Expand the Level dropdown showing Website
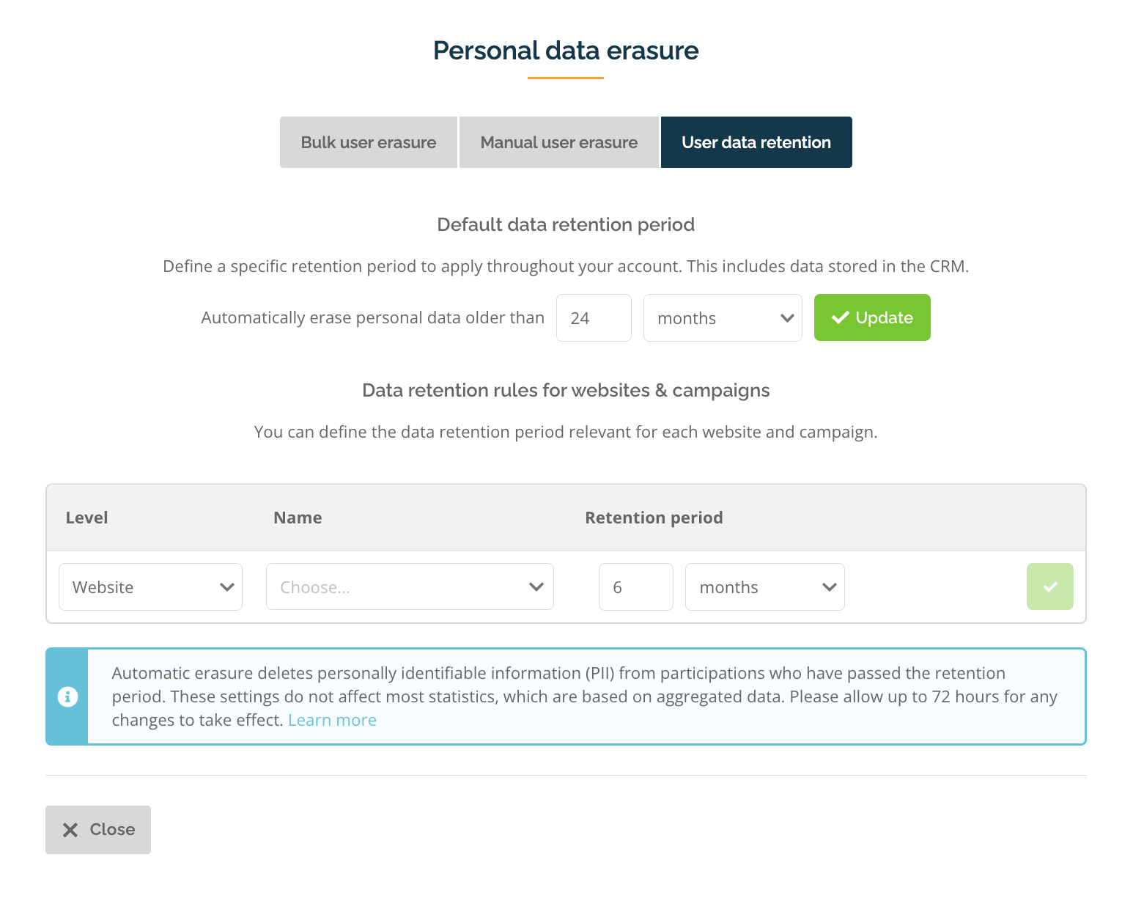The image size is (1133, 912). (150, 586)
